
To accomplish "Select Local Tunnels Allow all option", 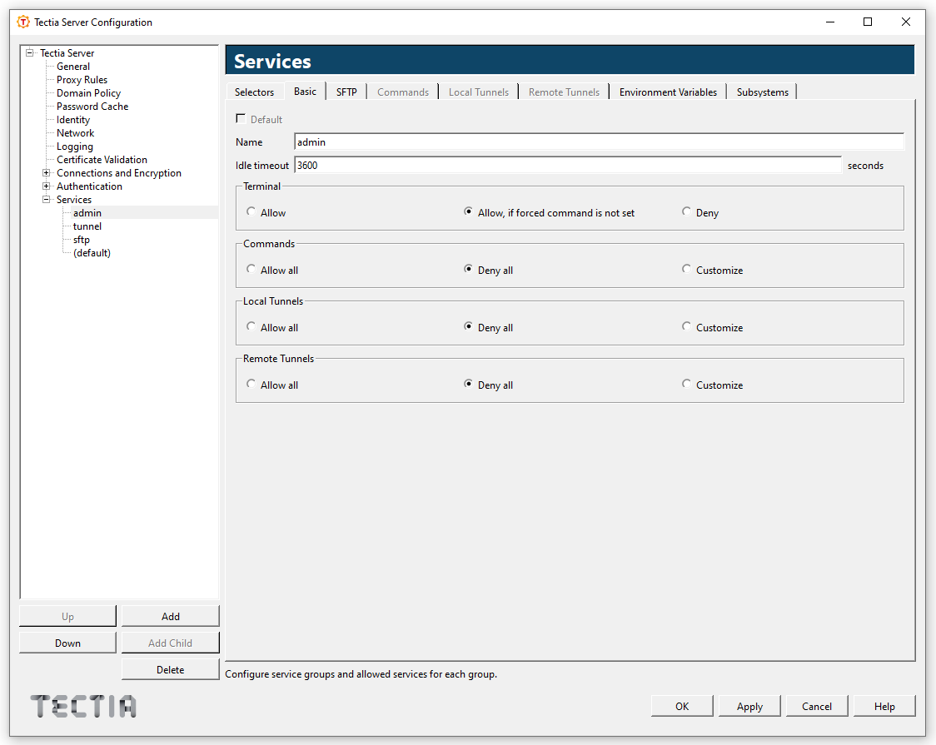I will tap(251, 326).
